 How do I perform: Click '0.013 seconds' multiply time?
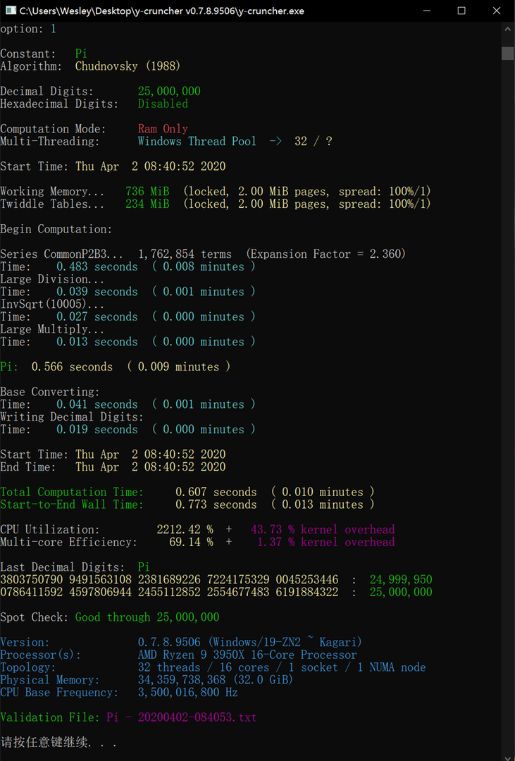coord(97,342)
